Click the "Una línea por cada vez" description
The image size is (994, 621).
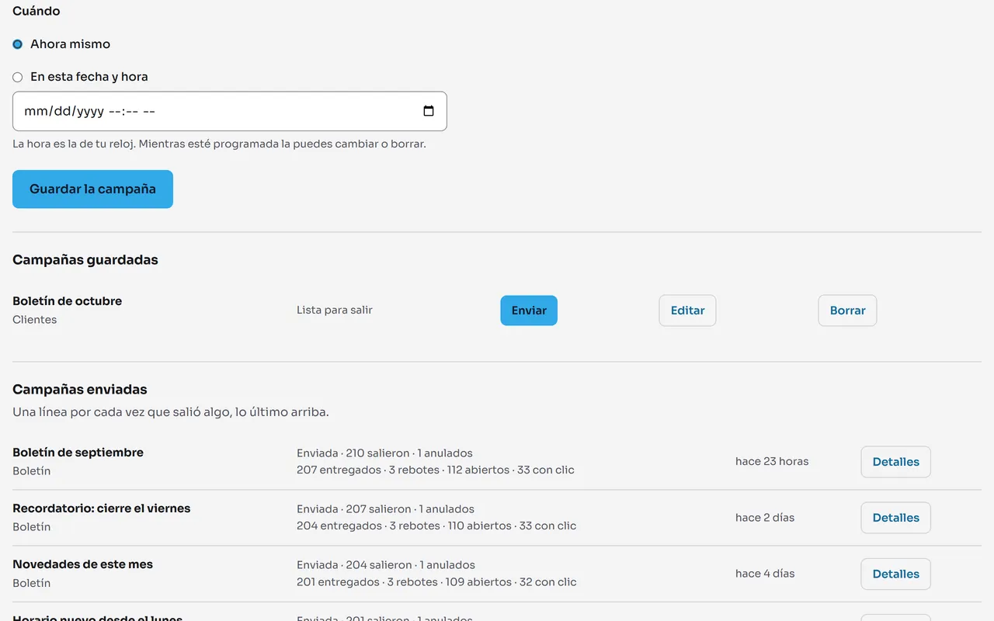(171, 412)
